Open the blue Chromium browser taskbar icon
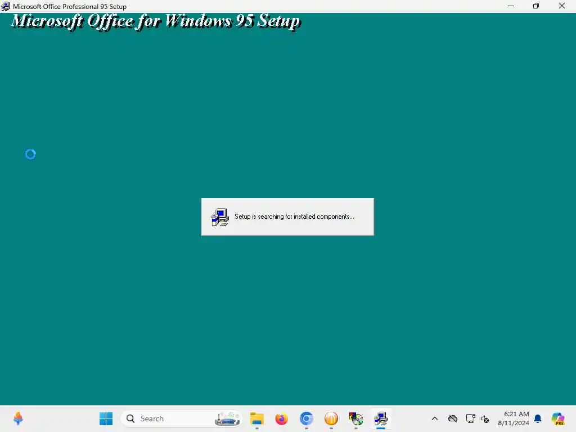 [x=307, y=418]
